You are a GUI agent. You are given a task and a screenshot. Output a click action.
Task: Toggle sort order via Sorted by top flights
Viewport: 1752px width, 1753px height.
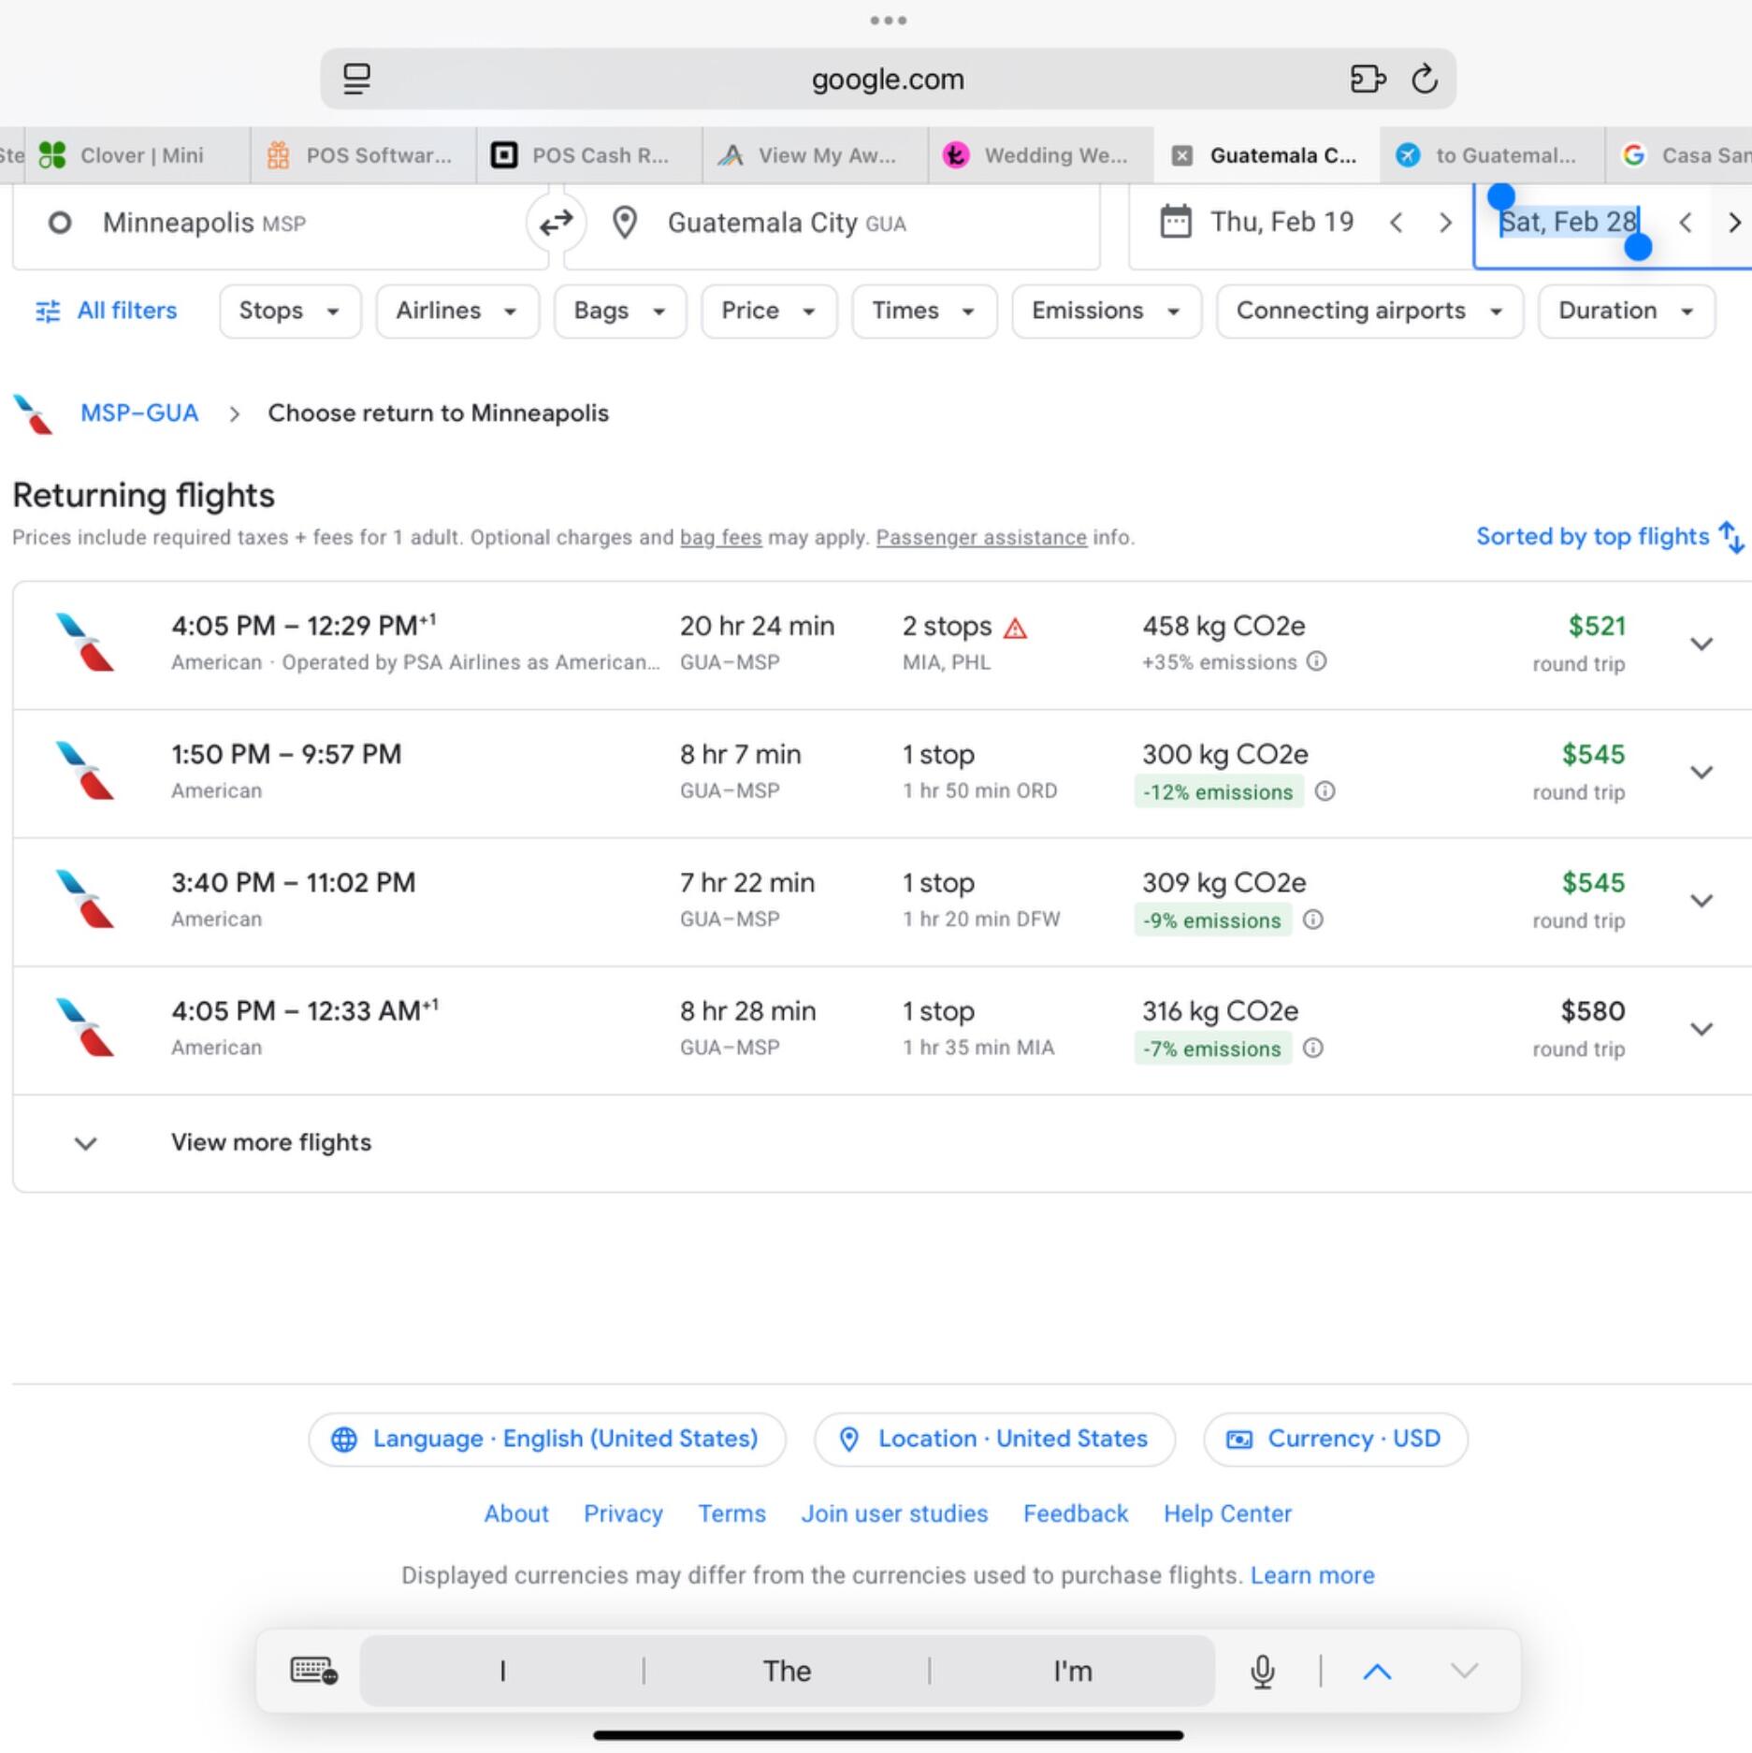point(1609,537)
